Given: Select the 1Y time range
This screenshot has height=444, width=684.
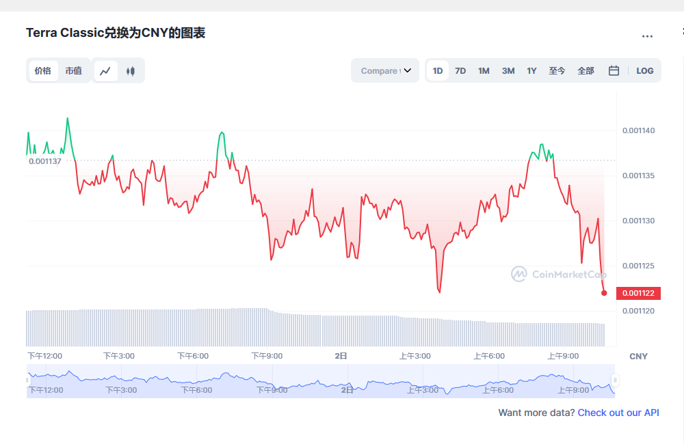Looking at the screenshot, I should coord(531,70).
